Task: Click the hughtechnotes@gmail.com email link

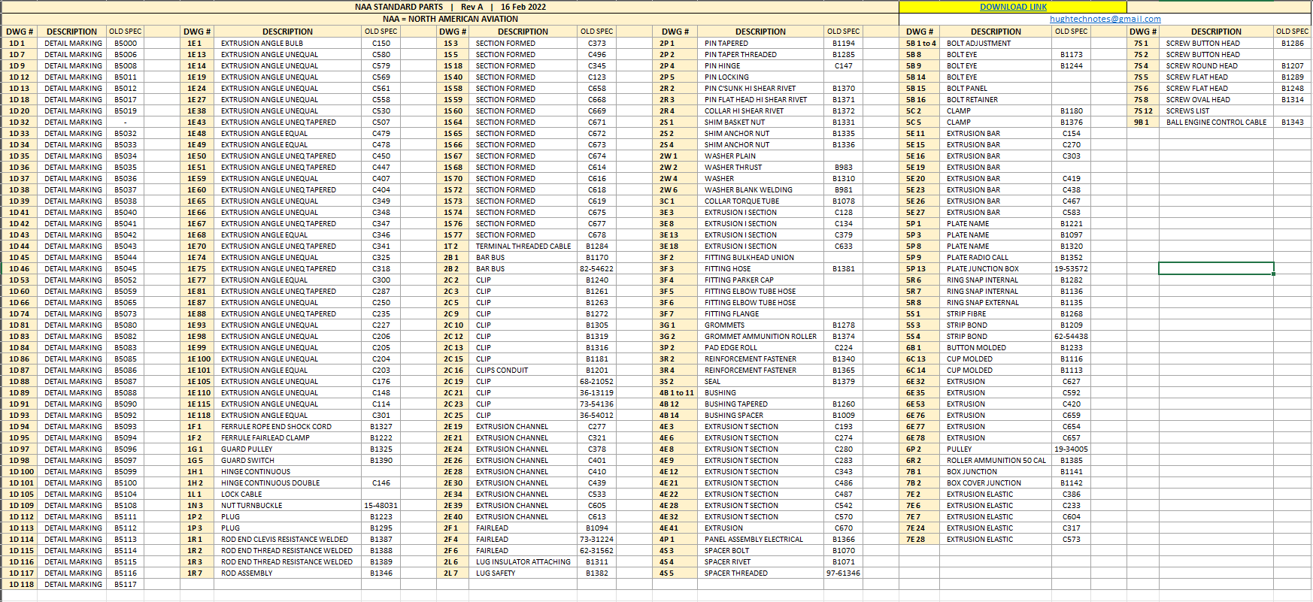Action: [1105, 19]
